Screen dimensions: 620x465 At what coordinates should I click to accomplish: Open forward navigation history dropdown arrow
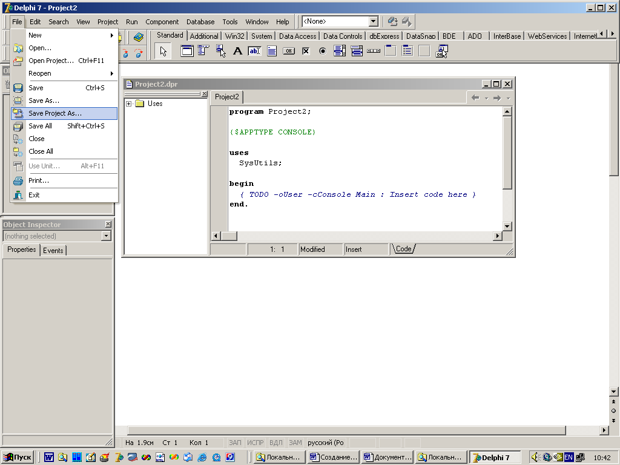[509, 98]
